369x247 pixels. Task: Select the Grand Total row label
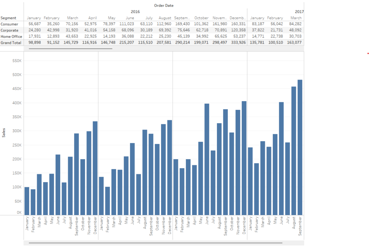coord(11,42)
